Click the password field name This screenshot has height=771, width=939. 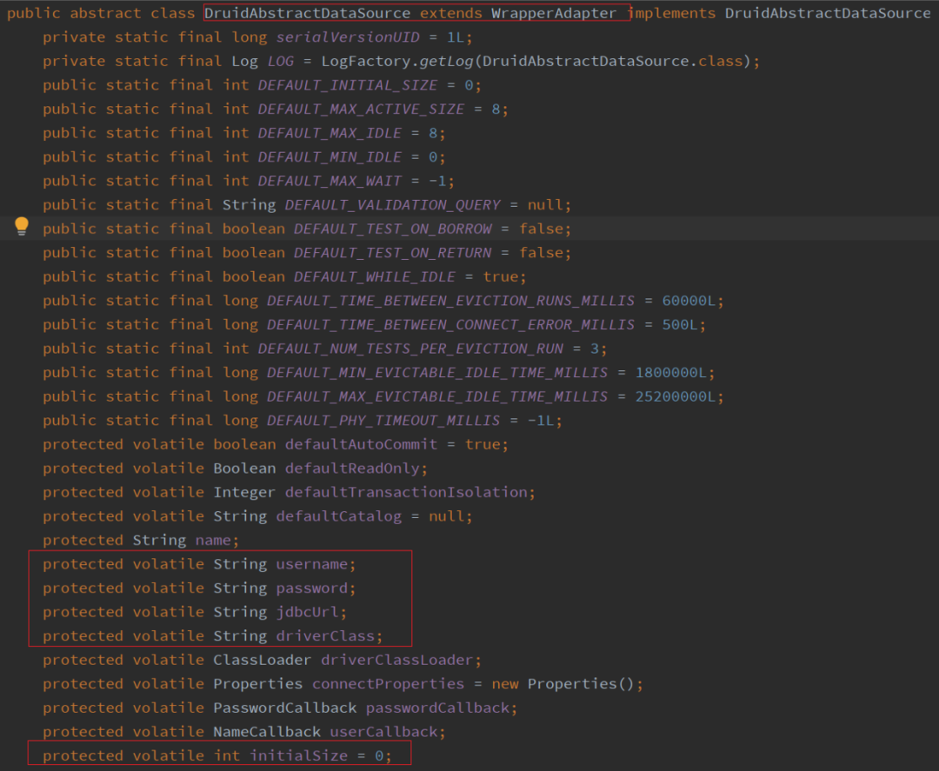point(311,588)
